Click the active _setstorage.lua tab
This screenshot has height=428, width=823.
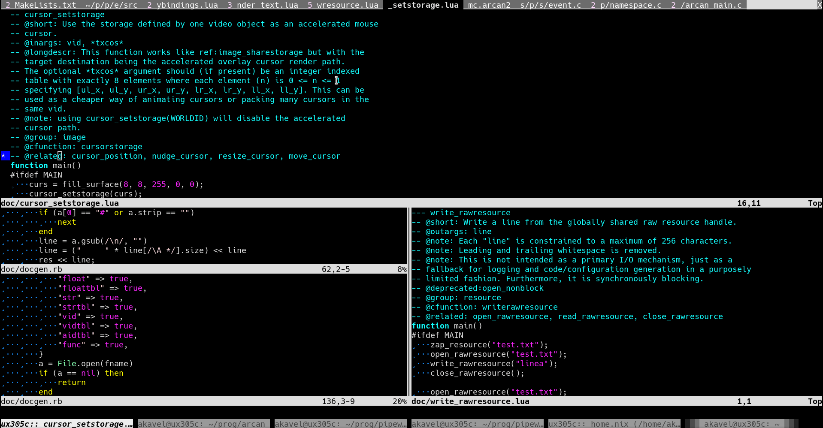[423, 5]
